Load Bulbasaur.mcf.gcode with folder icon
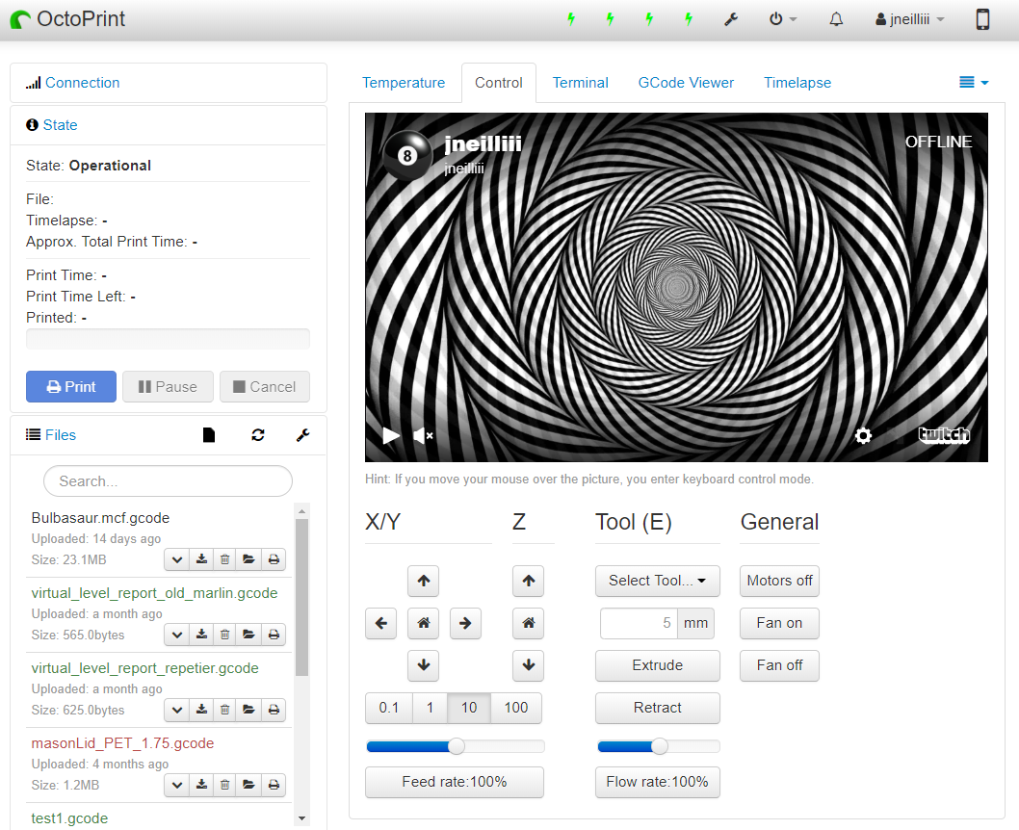The height and width of the screenshot is (830, 1019). pyautogui.click(x=248, y=559)
